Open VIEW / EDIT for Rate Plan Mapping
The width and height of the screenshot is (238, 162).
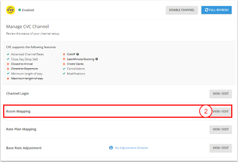click(221, 129)
